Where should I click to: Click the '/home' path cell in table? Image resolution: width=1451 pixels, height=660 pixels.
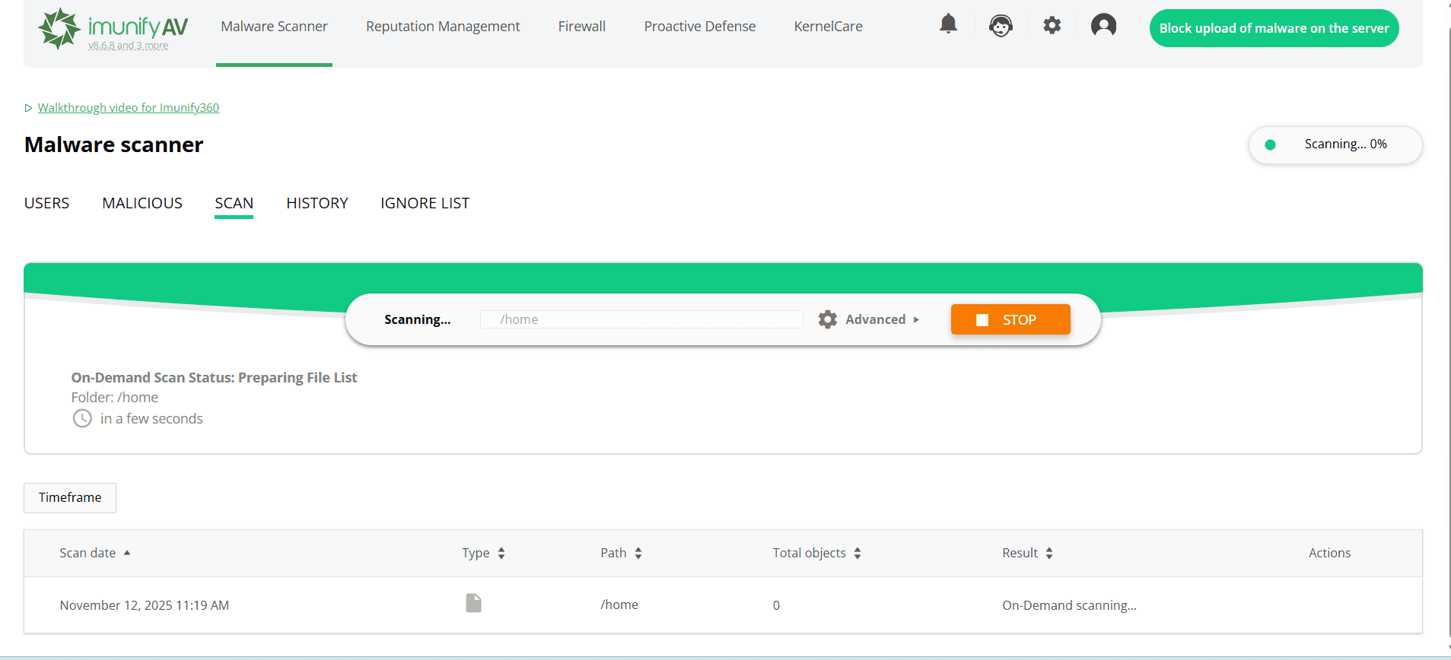click(619, 604)
